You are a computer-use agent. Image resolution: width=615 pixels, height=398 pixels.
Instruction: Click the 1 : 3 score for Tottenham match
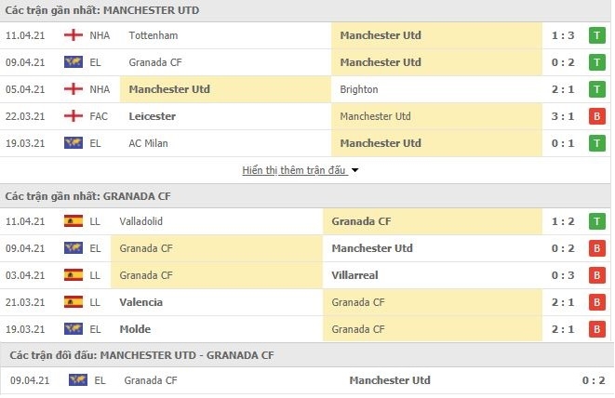[x=563, y=35]
